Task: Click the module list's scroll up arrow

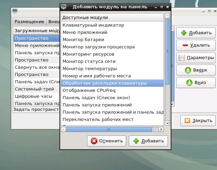Action: point(167,16)
